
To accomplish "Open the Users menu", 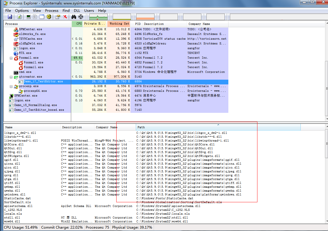I will coord(89,10).
